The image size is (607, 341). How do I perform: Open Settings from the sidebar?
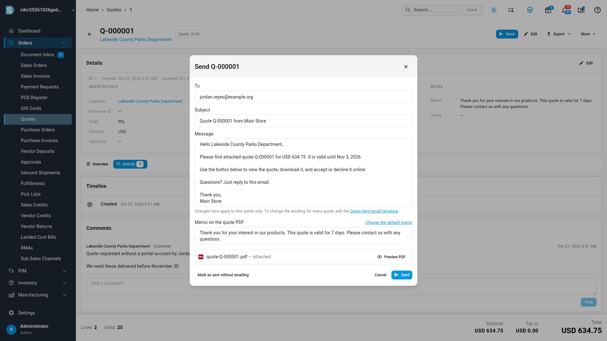click(x=38, y=313)
